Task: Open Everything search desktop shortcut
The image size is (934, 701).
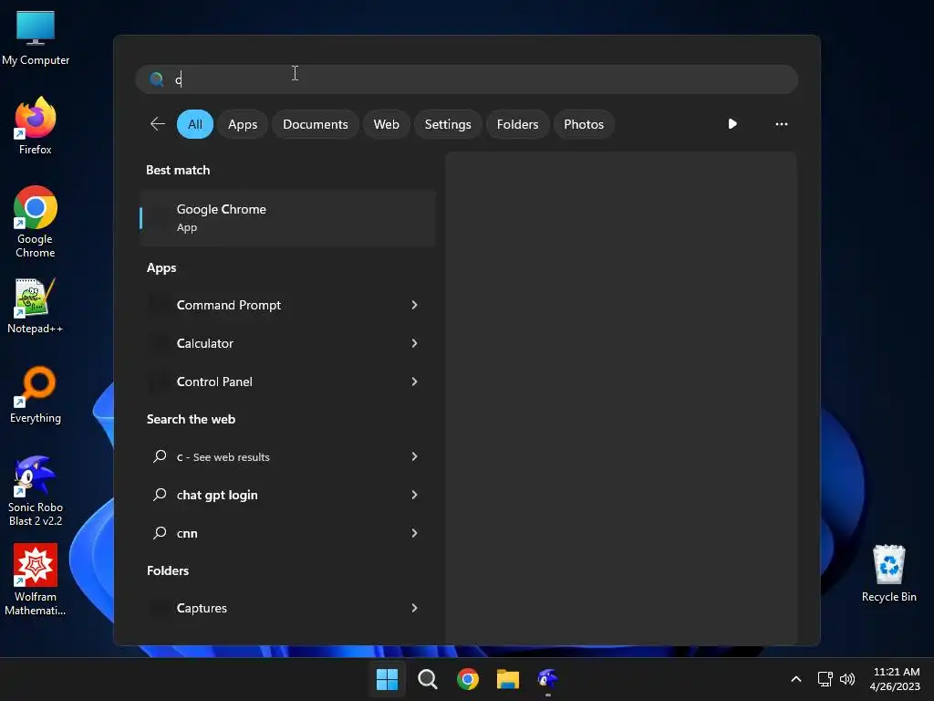Action: click(36, 394)
